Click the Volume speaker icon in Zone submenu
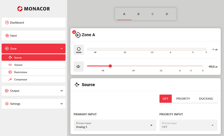This screenshot has width=224, height=136. pos(10,65)
